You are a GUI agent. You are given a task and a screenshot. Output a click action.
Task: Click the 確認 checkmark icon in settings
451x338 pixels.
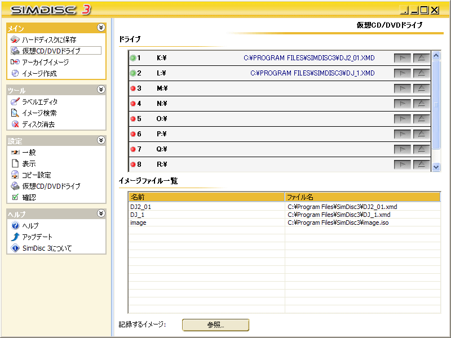(15, 197)
